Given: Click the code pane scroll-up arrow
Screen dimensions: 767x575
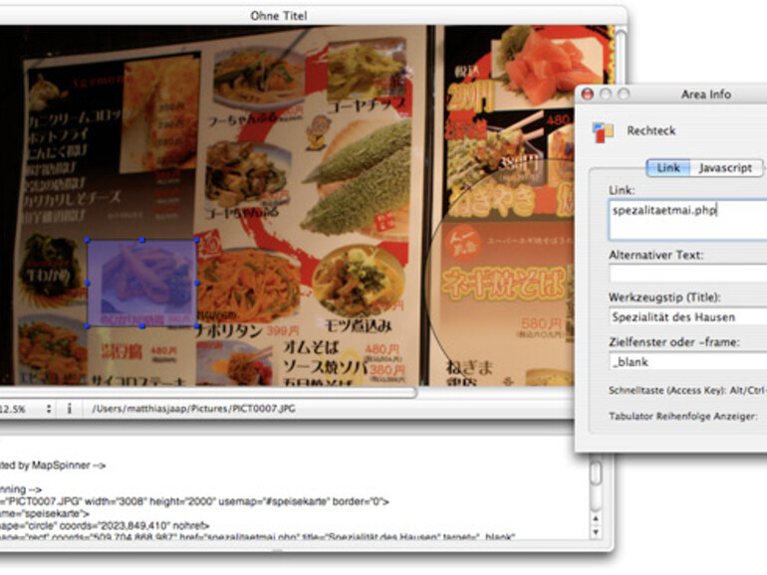Looking at the screenshot, I should coord(596,519).
